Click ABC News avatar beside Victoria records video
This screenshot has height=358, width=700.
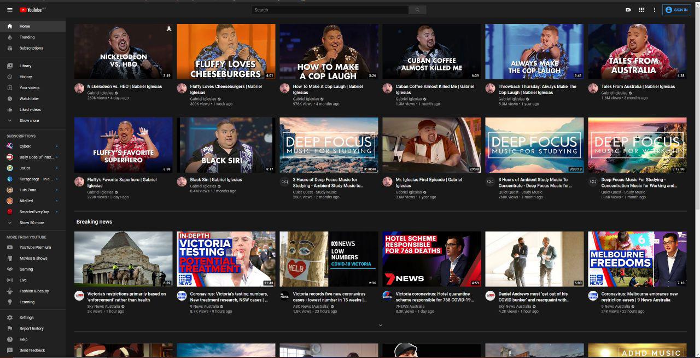(x=284, y=296)
